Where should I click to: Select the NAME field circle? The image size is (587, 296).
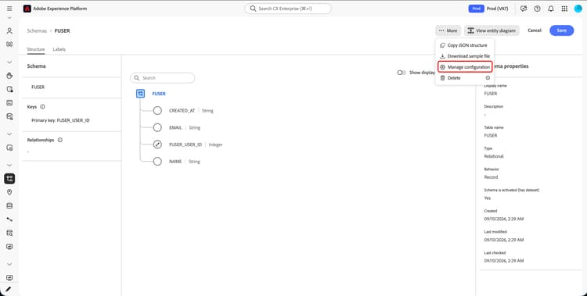157,162
